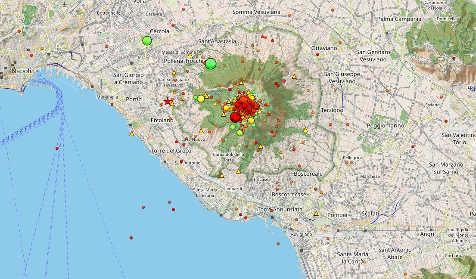Click the Boscoreale town label
This screenshot has height=279, width=476.
(x=308, y=174)
